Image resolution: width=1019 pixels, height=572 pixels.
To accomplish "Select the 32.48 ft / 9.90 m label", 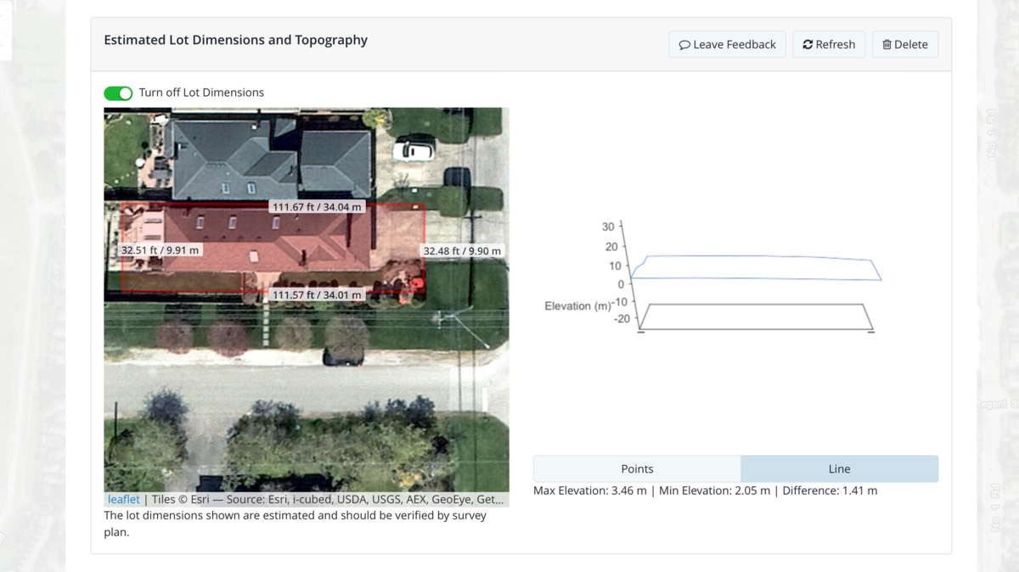I will pos(462,250).
